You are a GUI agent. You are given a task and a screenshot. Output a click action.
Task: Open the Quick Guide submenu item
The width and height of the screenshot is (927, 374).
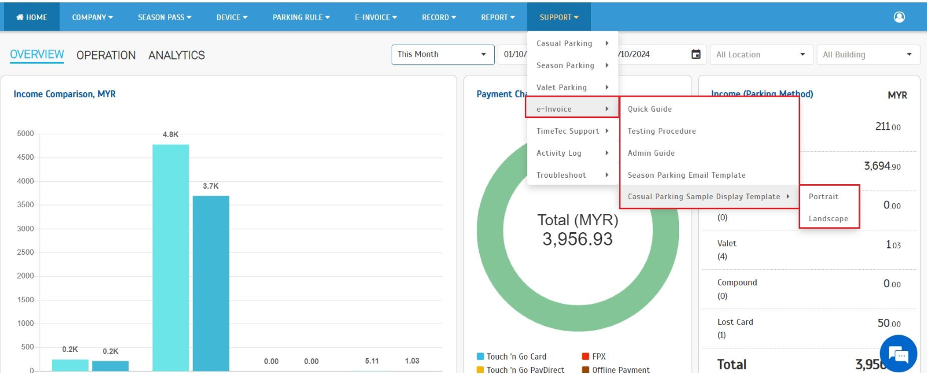(649, 109)
